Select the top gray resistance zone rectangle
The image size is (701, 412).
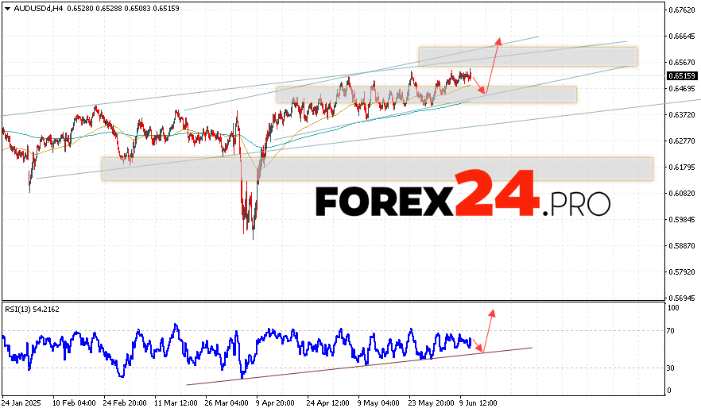528,56
